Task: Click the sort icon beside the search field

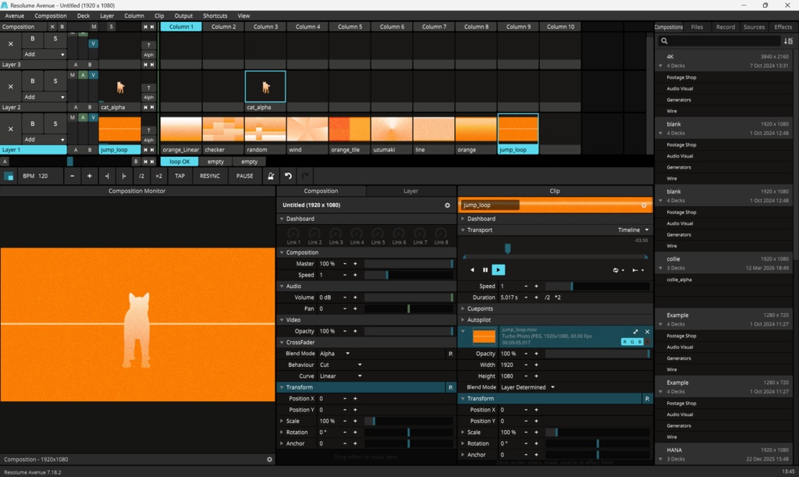Action: pyautogui.click(x=788, y=41)
